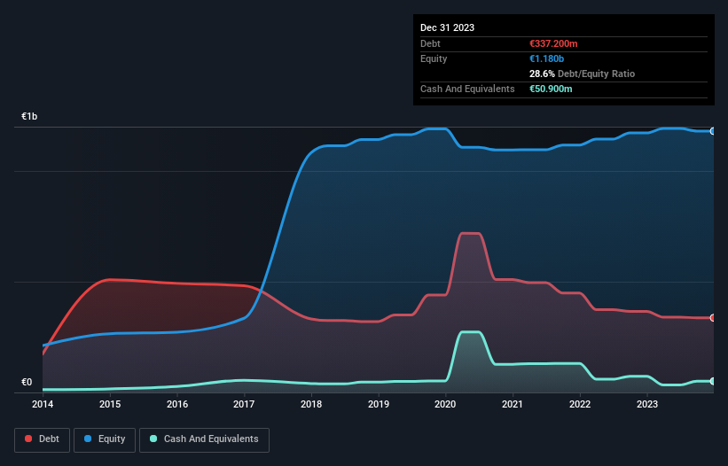Click the €1.180b equity value
The width and height of the screenshot is (728, 466).
coord(546,58)
